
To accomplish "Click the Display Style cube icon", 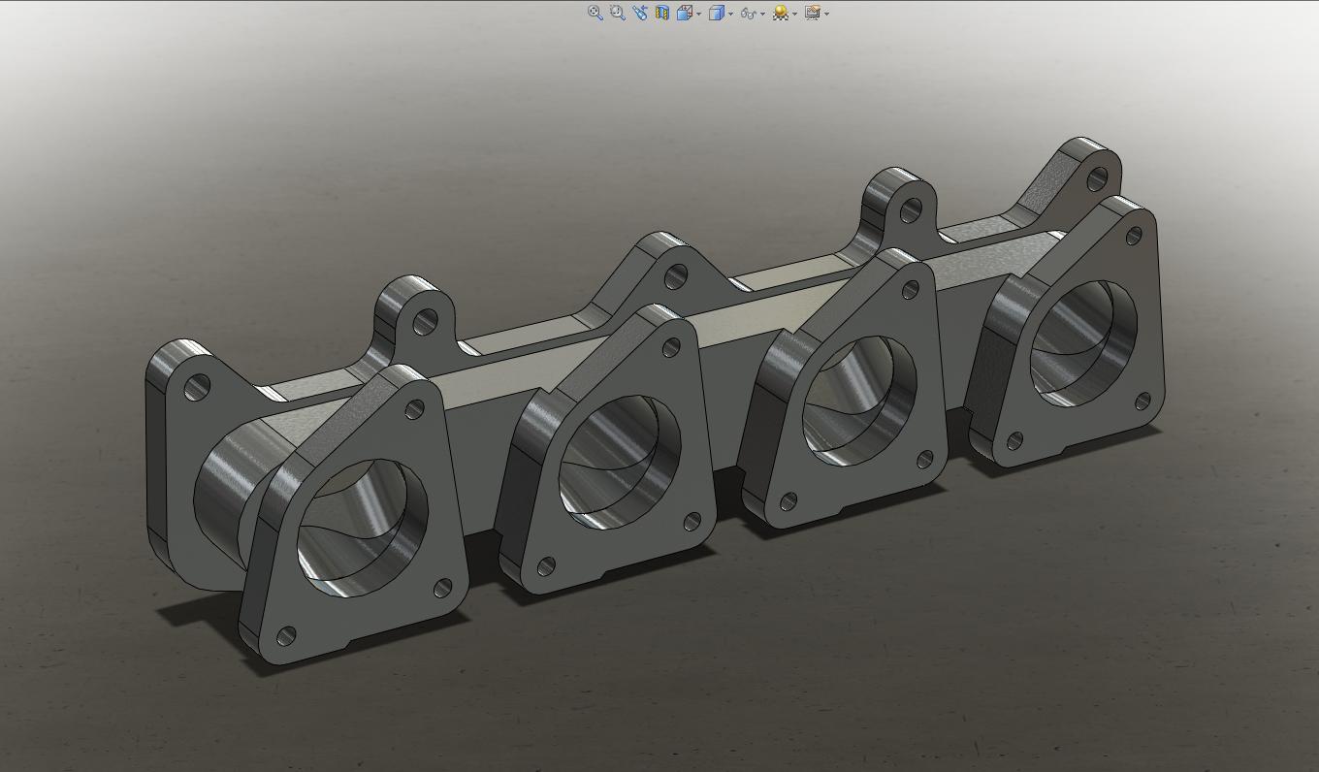I will tap(716, 13).
